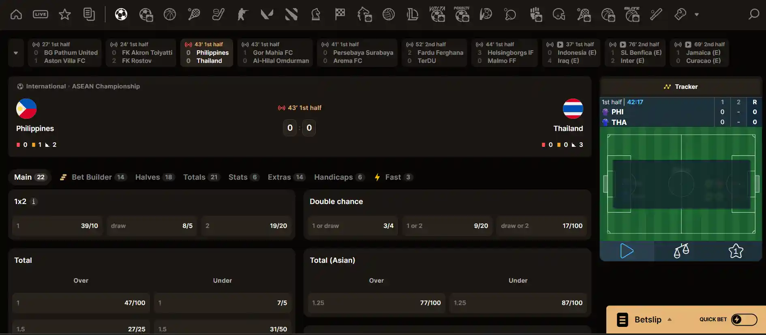Open tracker head-to-head scales icon
766x335 pixels.
pyautogui.click(x=681, y=251)
